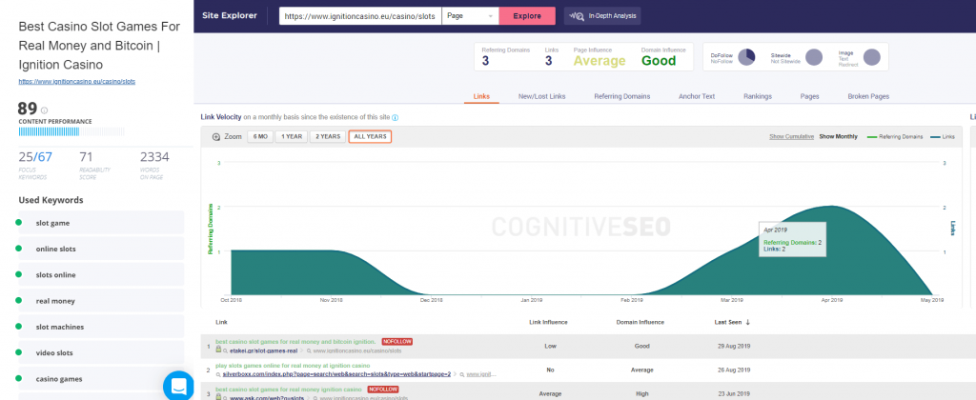Select the 1 YEAR zoom range
The image size is (976, 400).
[x=292, y=137]
